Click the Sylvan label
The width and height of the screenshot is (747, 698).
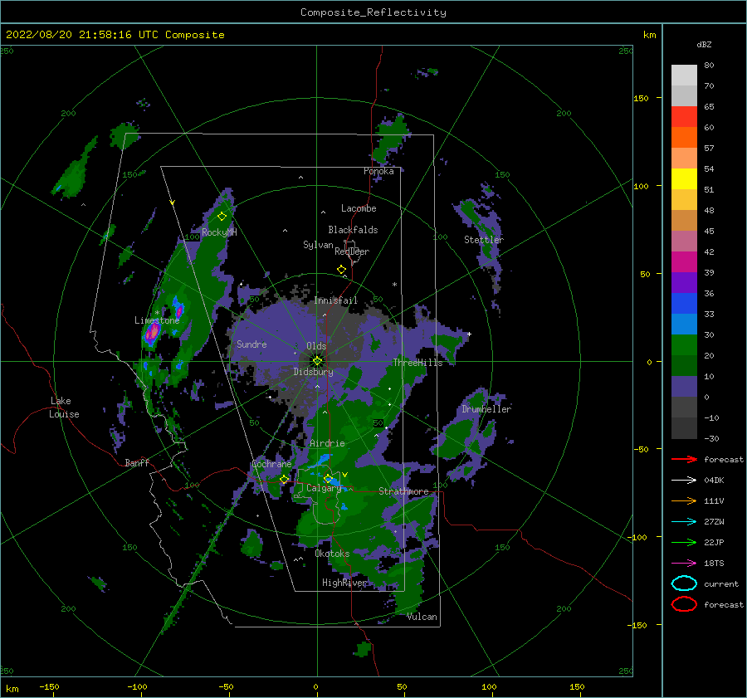318,245
